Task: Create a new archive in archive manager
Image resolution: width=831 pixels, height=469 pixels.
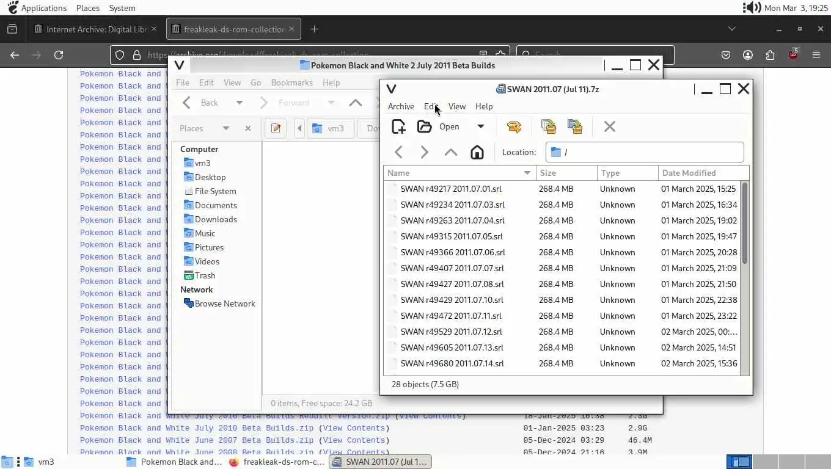Action: point(398,126)
